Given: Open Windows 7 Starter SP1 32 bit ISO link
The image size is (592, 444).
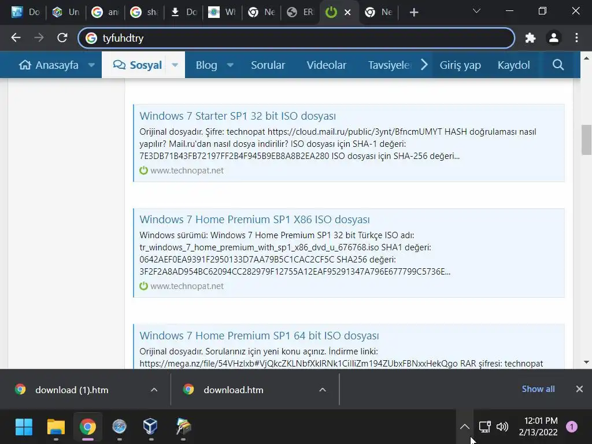Looking at the screenshot, I should (238, 116).
